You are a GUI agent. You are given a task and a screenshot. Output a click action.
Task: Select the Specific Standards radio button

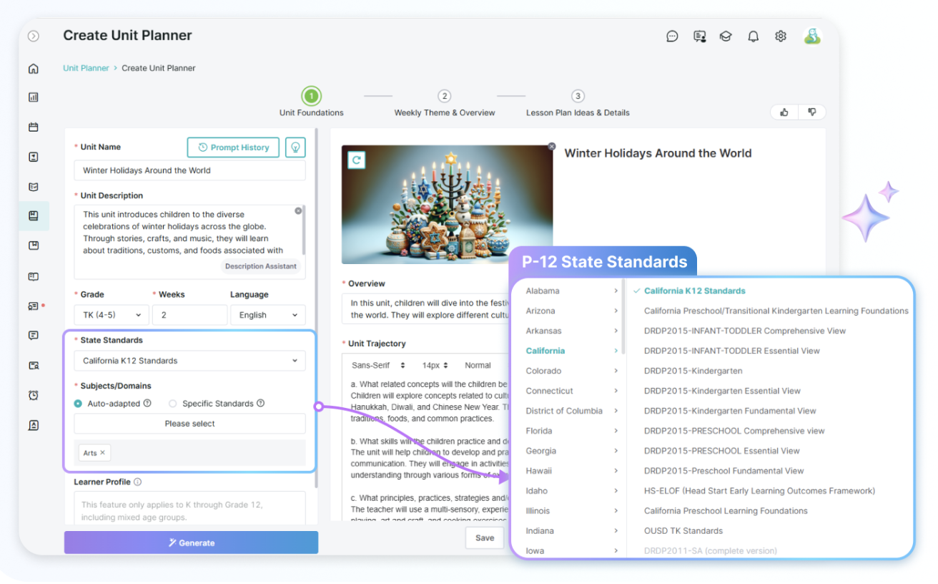[172, 403]
